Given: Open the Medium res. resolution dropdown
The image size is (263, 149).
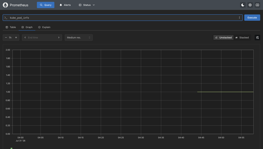Looking at the screenshot, I should (79, 38).
